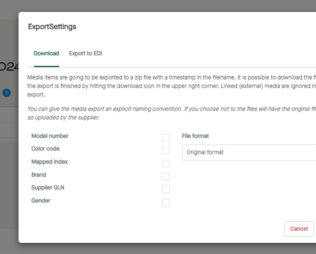
Task: Click the Mapped index label text
Action: 50,162
